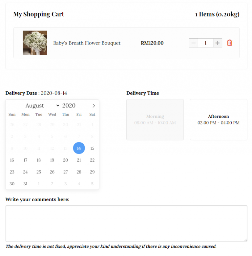Choose August 25 on calendar

click(x=39, y=172)
